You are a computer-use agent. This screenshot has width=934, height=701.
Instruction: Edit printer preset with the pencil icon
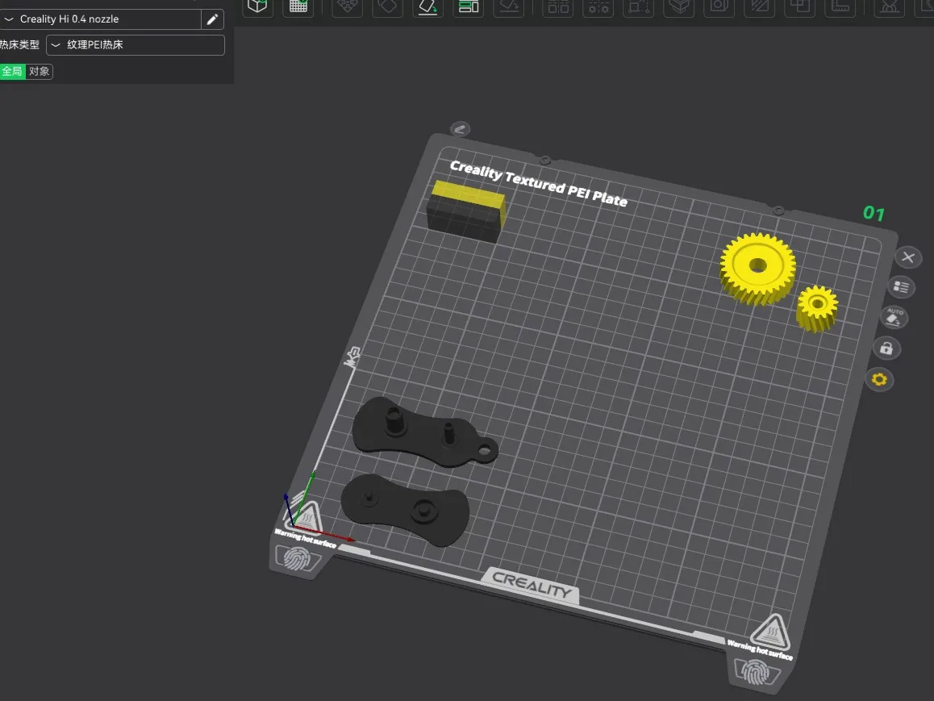click(213, 19)
